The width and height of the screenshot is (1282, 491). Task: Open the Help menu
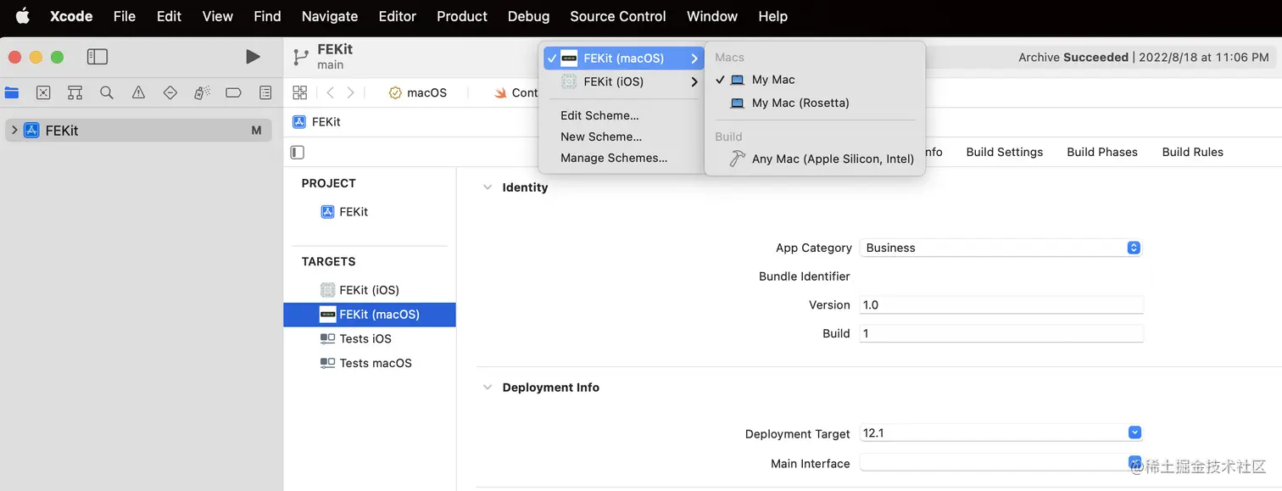pos(772,16)
